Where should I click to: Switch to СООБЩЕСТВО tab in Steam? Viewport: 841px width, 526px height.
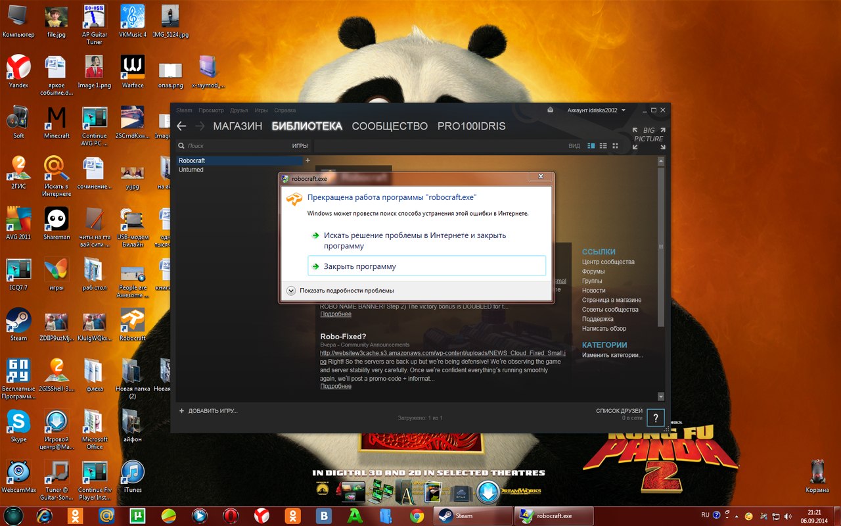tap(390, 126)
